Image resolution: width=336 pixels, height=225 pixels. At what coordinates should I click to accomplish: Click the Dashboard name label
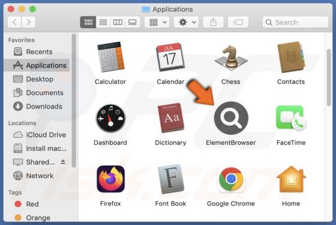tap(110, 143)
